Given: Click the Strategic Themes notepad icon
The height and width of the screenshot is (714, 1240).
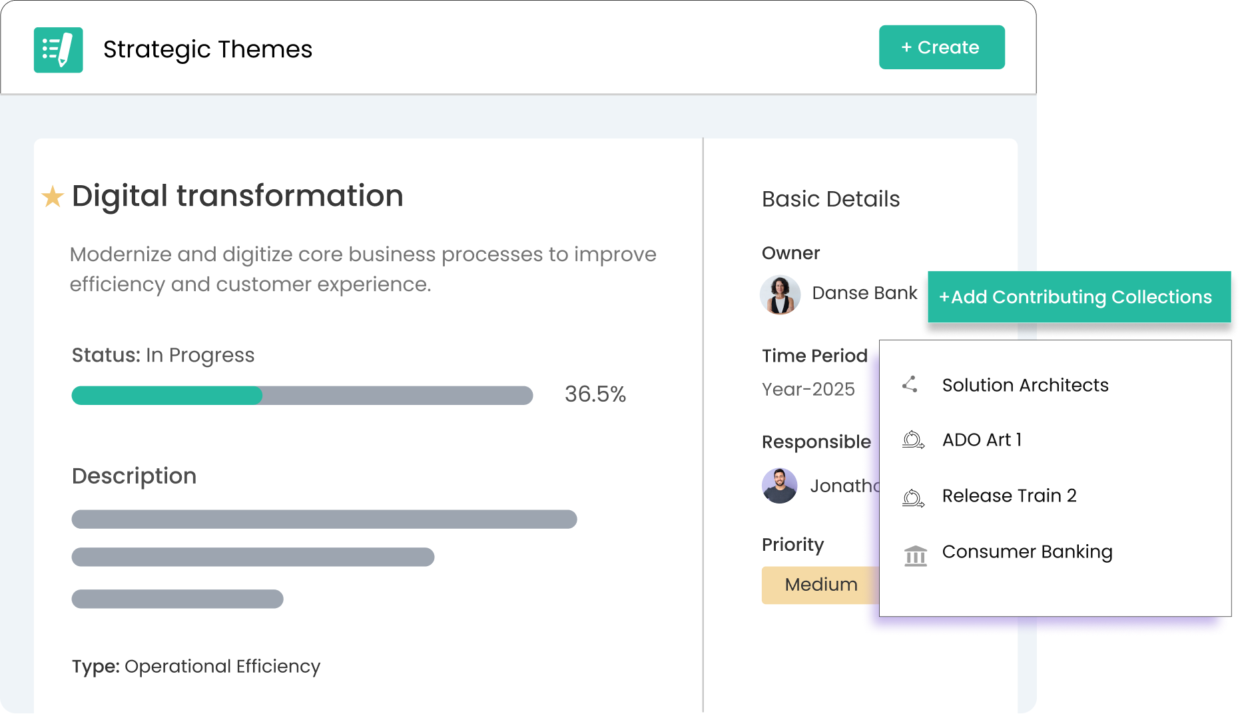Looking at the screenshot, I should [x=58, y=50].
